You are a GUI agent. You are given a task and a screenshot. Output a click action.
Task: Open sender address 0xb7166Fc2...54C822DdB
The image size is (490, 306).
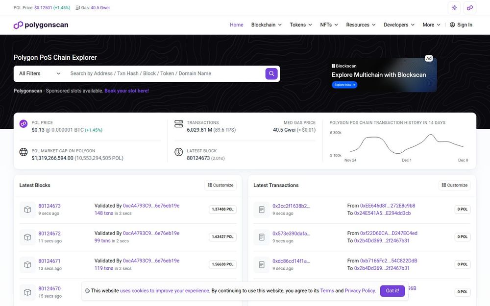pyautogui.click(x=389, y=261)
